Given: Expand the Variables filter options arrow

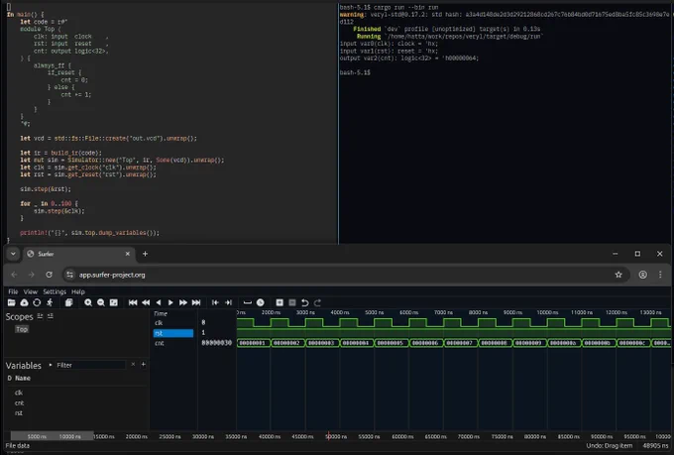Looking at the screenshot, I should (x=51, y=365).
